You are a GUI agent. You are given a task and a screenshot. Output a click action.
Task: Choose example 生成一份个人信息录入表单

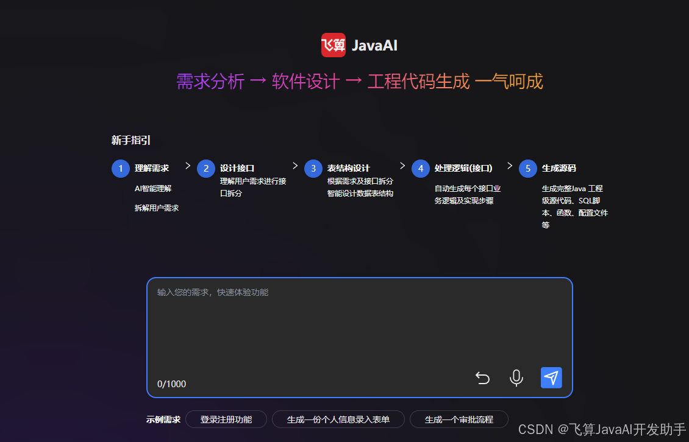click(338, 419)
